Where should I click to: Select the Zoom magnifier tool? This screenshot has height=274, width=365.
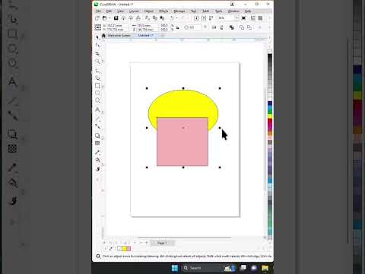click(x=97, y=62)
